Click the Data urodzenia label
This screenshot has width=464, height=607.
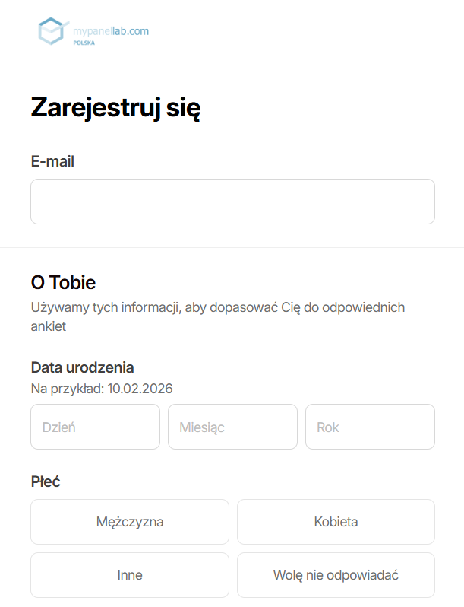[83, 367]
